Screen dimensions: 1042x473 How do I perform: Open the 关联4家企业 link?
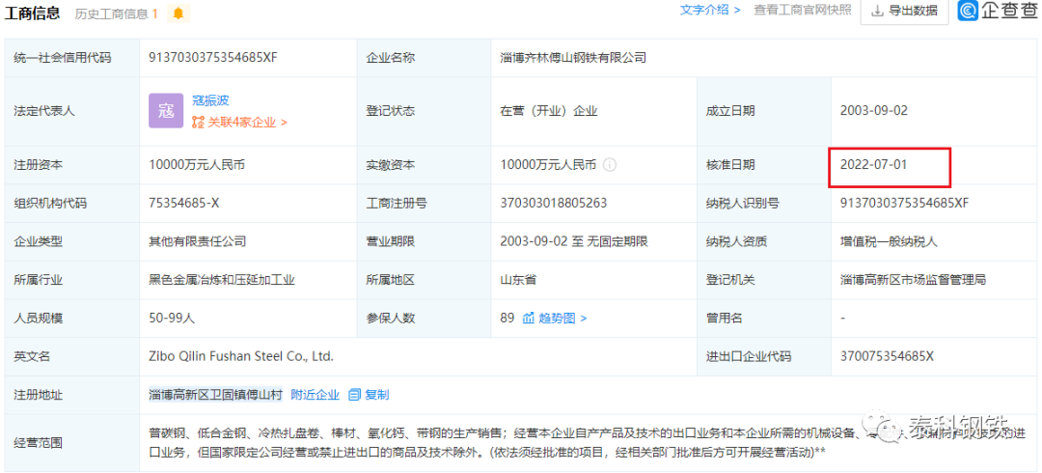coord(239,123)
